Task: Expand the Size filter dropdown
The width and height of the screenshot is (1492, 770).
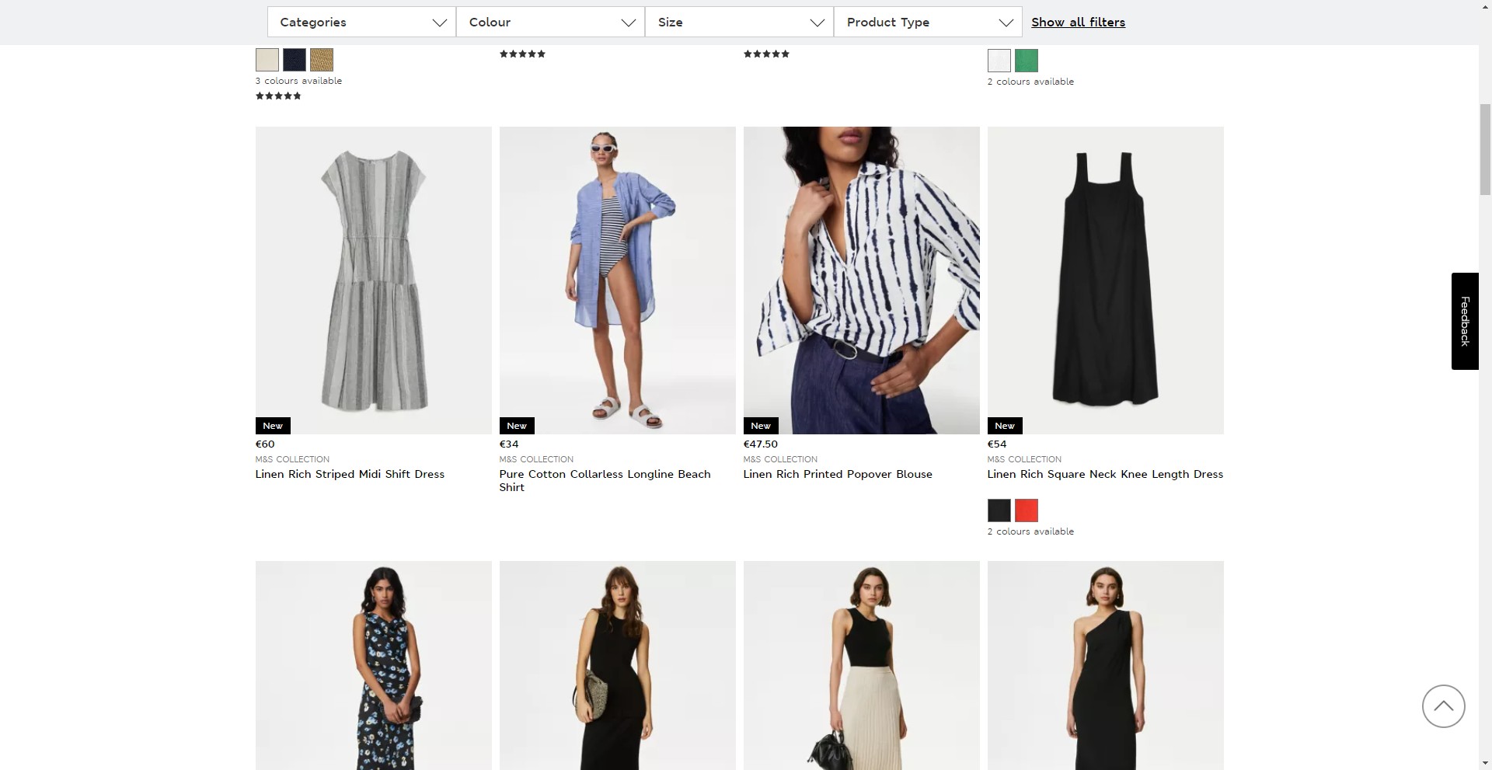Action: coord(739,22)
